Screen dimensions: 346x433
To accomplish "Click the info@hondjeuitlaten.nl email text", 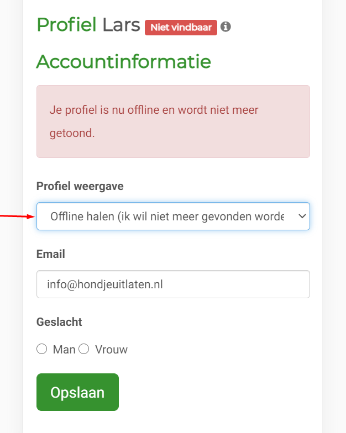I will 105,284.
